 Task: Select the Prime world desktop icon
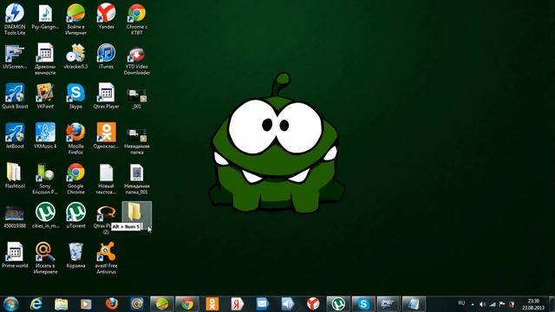15,255
